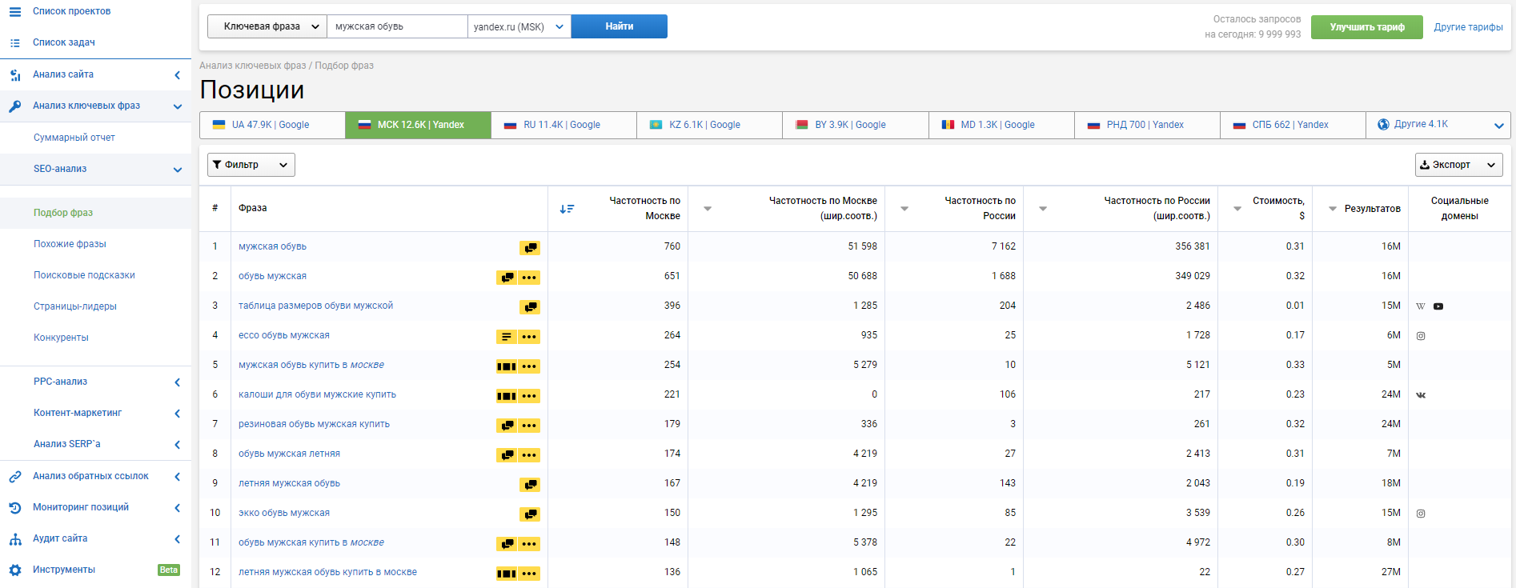The height and width of the screenshot is (588, 1516).
Task: Sort by the Стоимость, $ column arrow
Action: coord(1237,209)
